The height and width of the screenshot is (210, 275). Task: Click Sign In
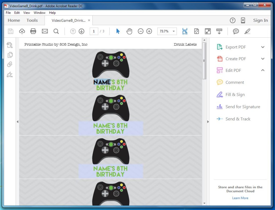click(x=260, y=20)
